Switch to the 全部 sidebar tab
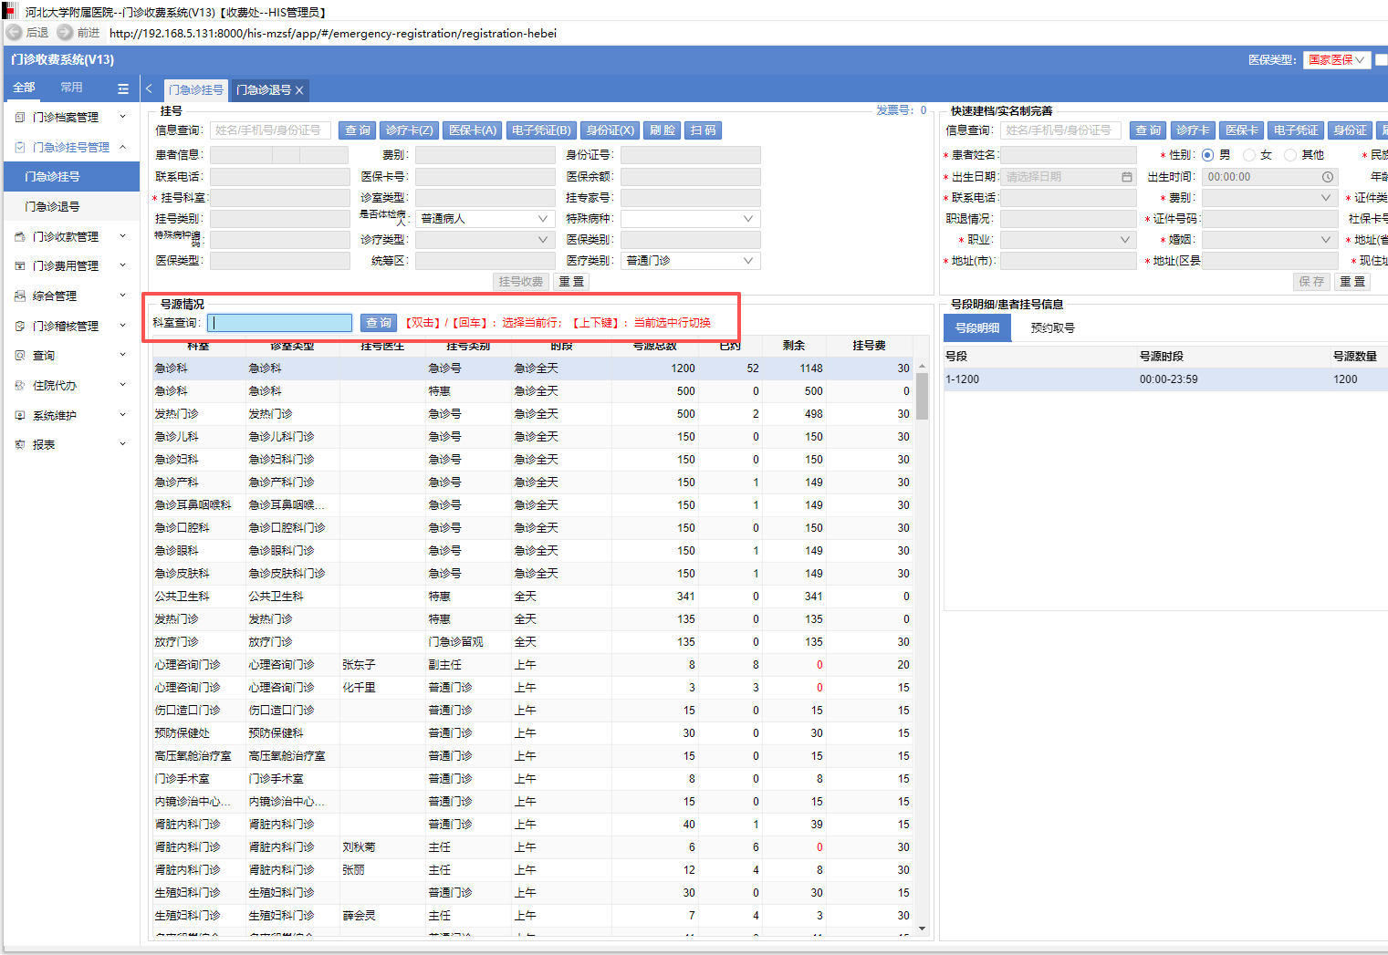 [x=24, y=88]
